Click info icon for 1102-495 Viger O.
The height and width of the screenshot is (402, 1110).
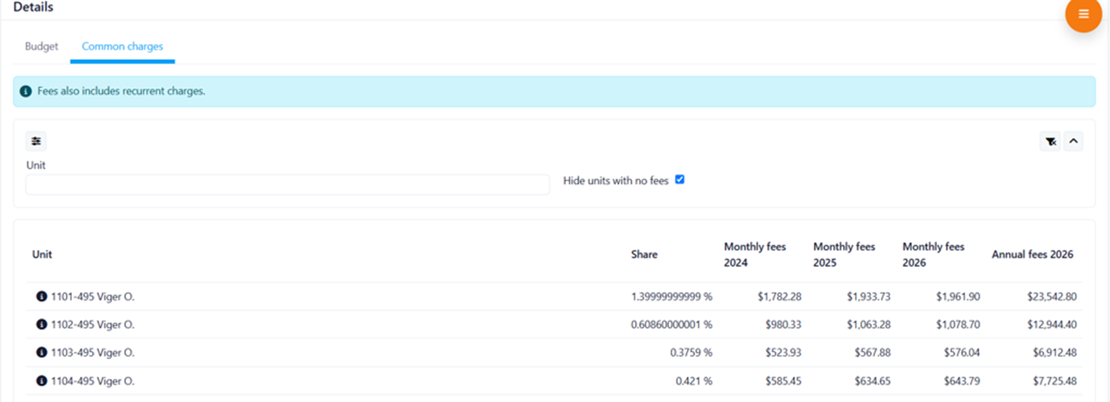pyautogui.click(x=41, y=324)
